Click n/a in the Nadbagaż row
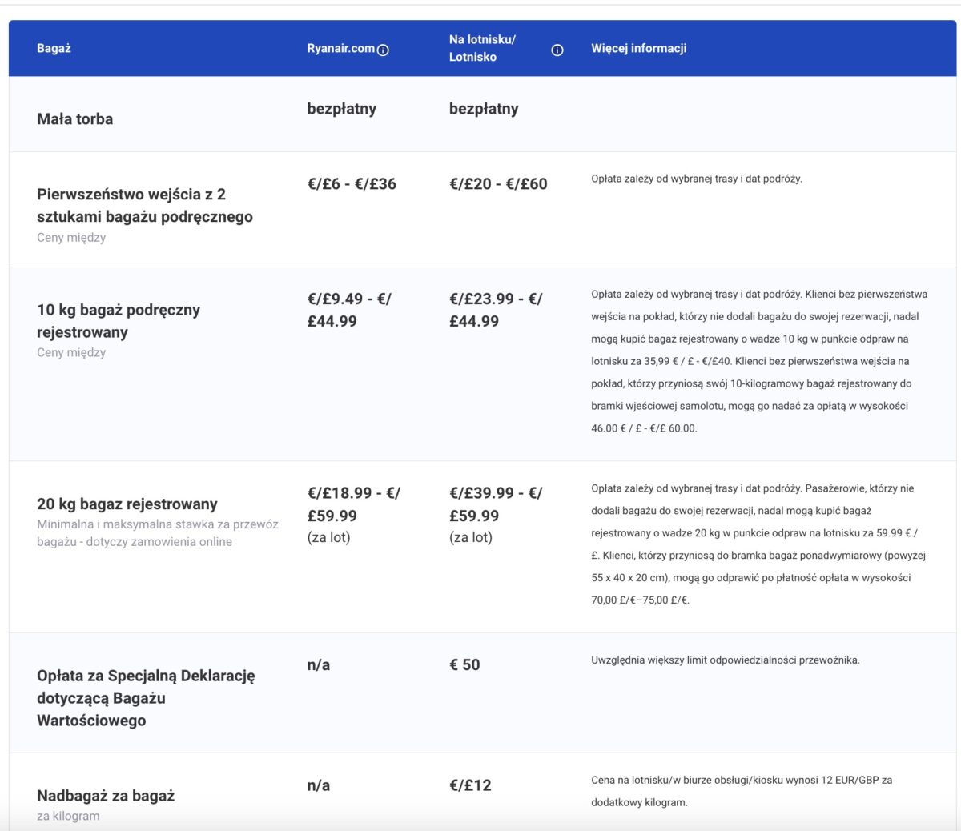The width and height of the screenshot is (961, 831). click(x=318, y=785)
